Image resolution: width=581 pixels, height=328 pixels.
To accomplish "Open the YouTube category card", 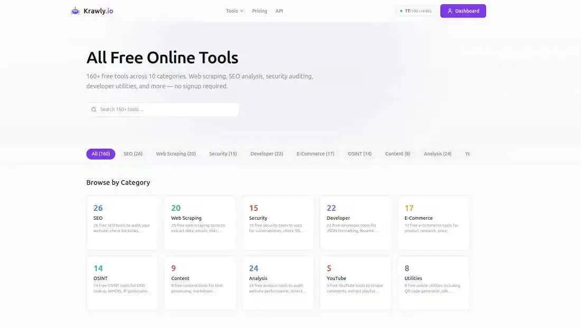I will coord(355,283).
